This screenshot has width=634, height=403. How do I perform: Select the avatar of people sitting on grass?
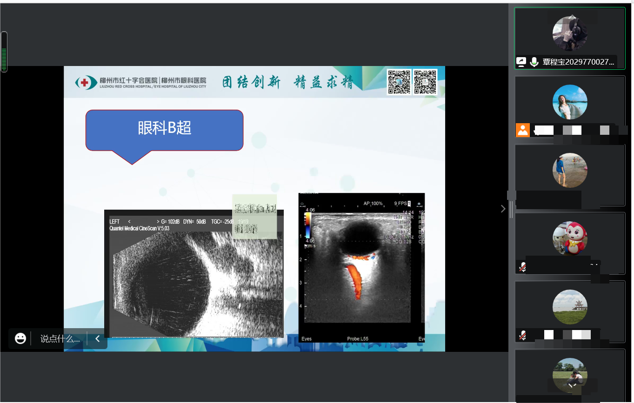point(570,375)
